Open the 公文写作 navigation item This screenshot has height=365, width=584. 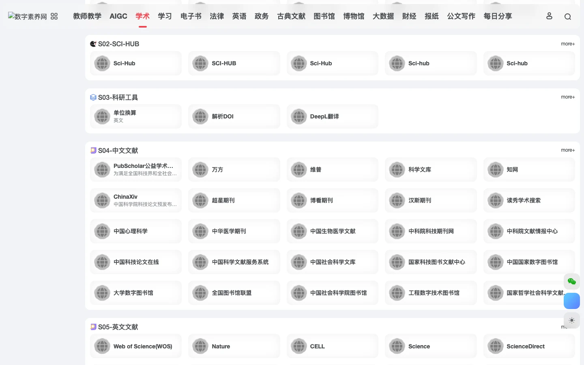[461, 16]
